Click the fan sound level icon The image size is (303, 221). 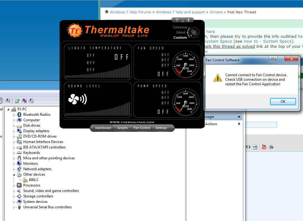pyautogui.click(x=77, y=99)
